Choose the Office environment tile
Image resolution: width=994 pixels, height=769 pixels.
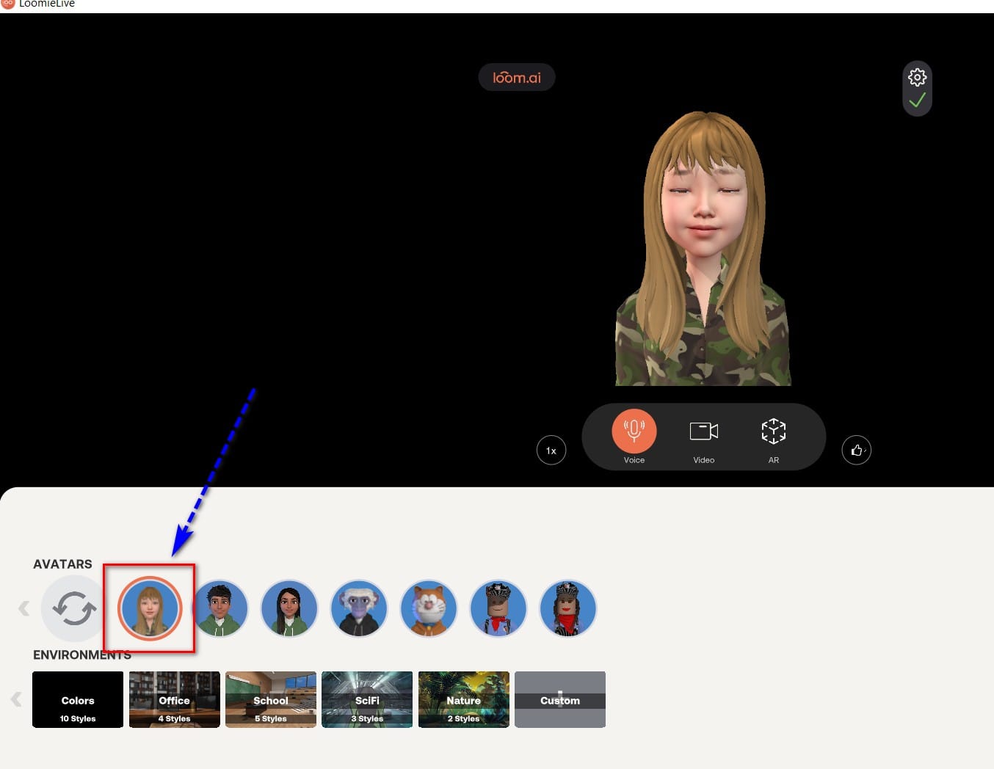175,699
